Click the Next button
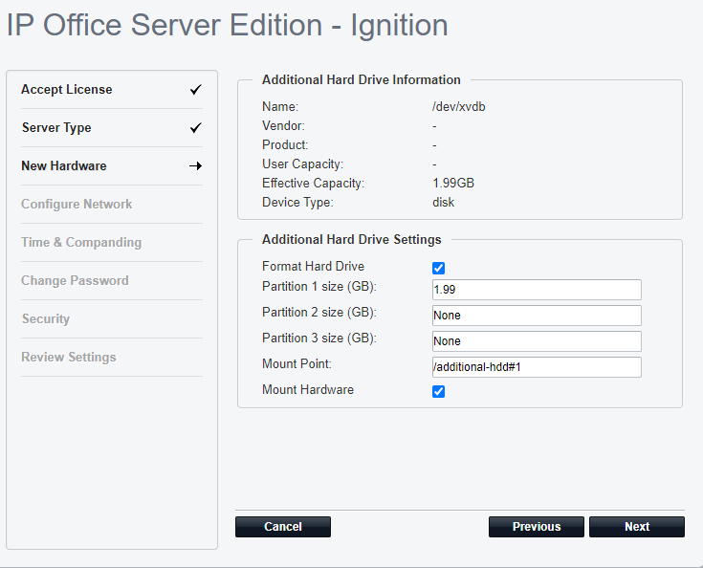 pos(637,526)
